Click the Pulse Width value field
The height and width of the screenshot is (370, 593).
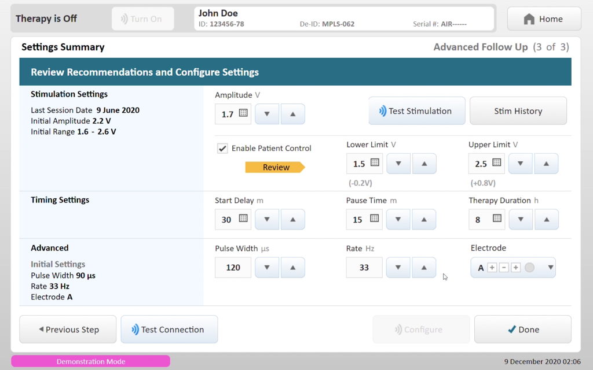(x=233, y=267)
